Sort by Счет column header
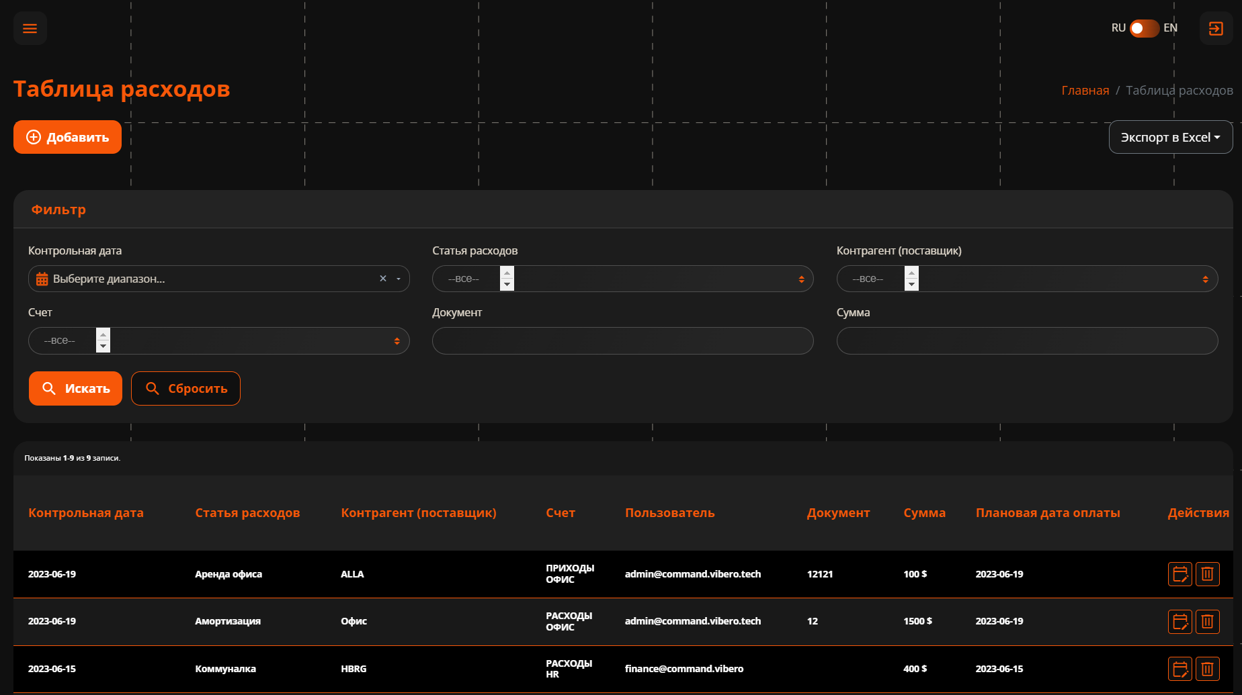Image resolution: width=1242 pixels, height=695 pixels. pos(561,512)
